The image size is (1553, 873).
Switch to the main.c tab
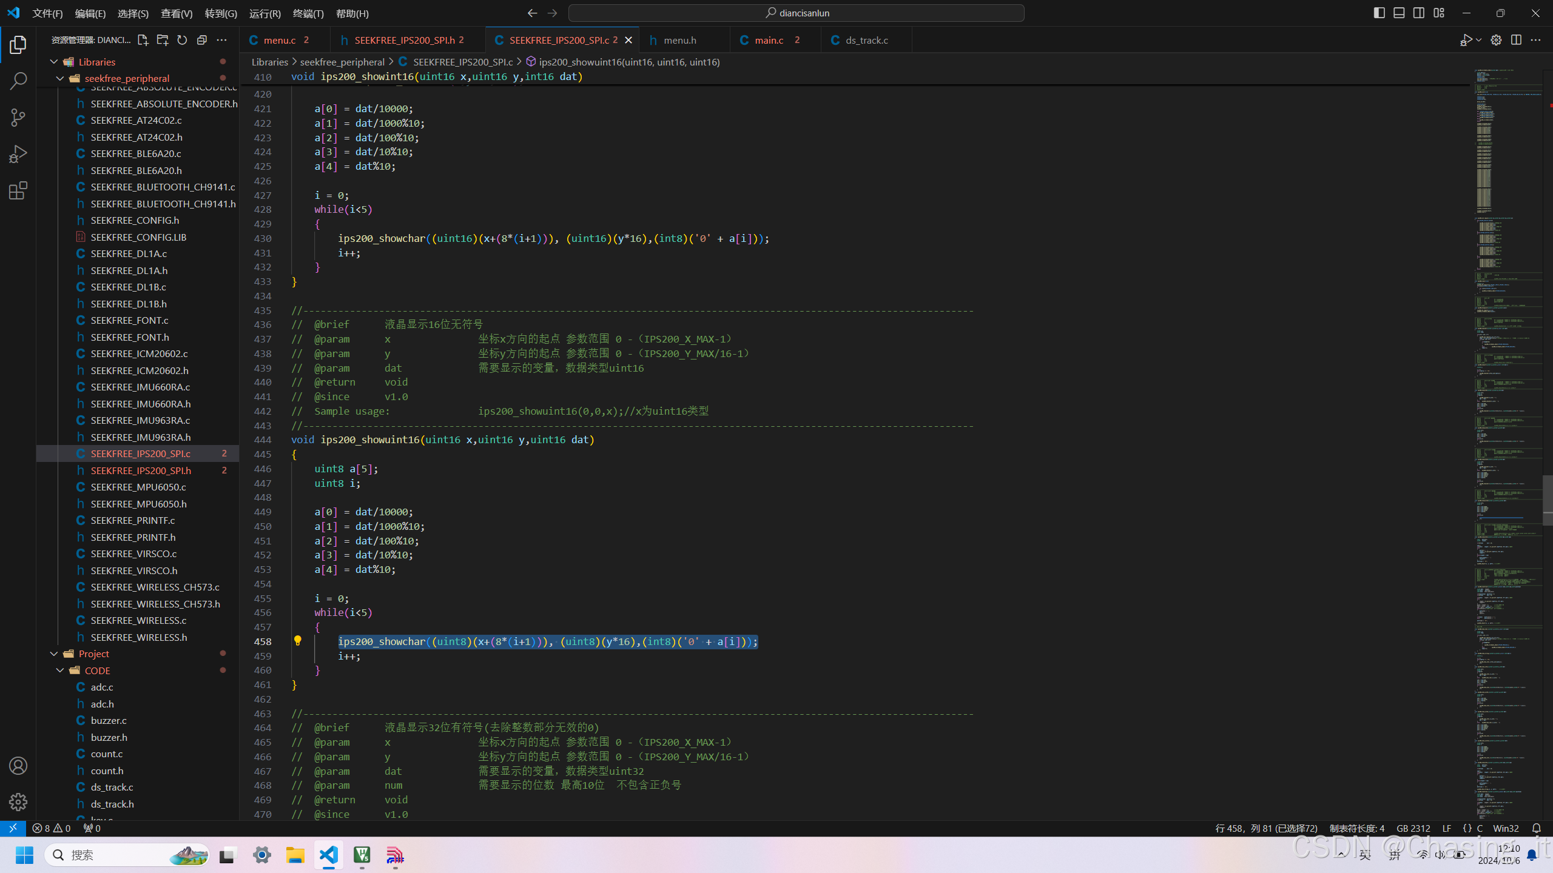pyautogui.click(x=769, y=40)
